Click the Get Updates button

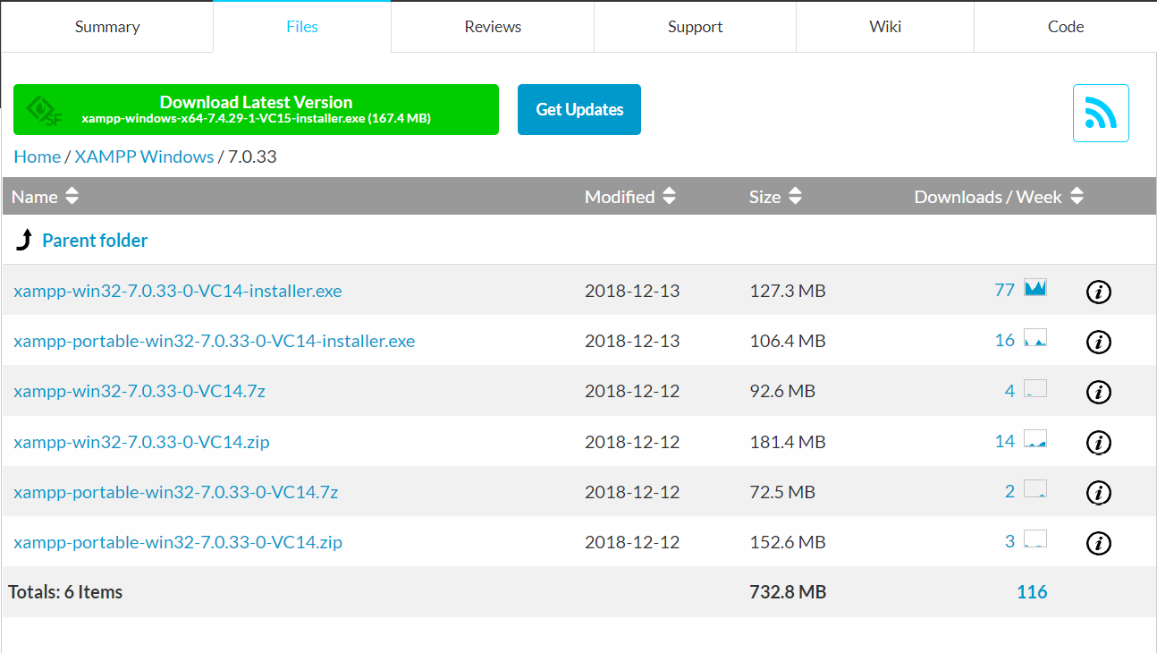579,110
